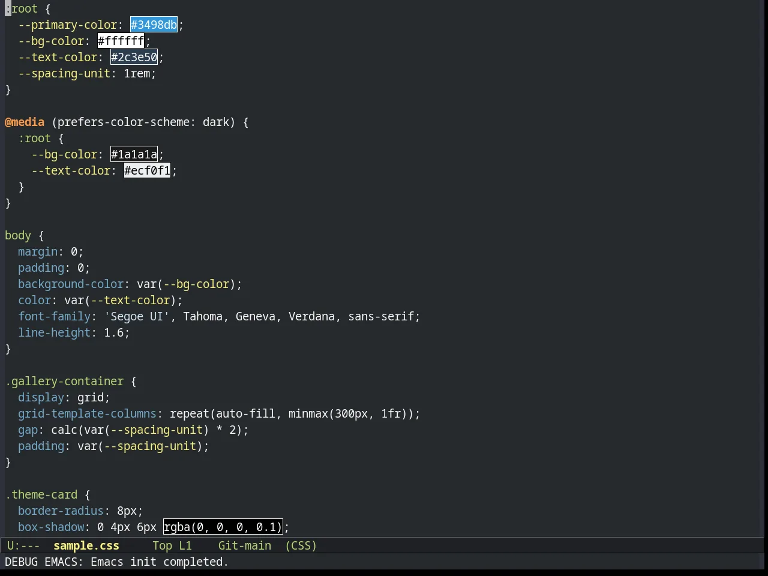Viewport: 768px width, 576px height.
Task: Select the #1a1a1a dark background color
Action: pos(134,154)
